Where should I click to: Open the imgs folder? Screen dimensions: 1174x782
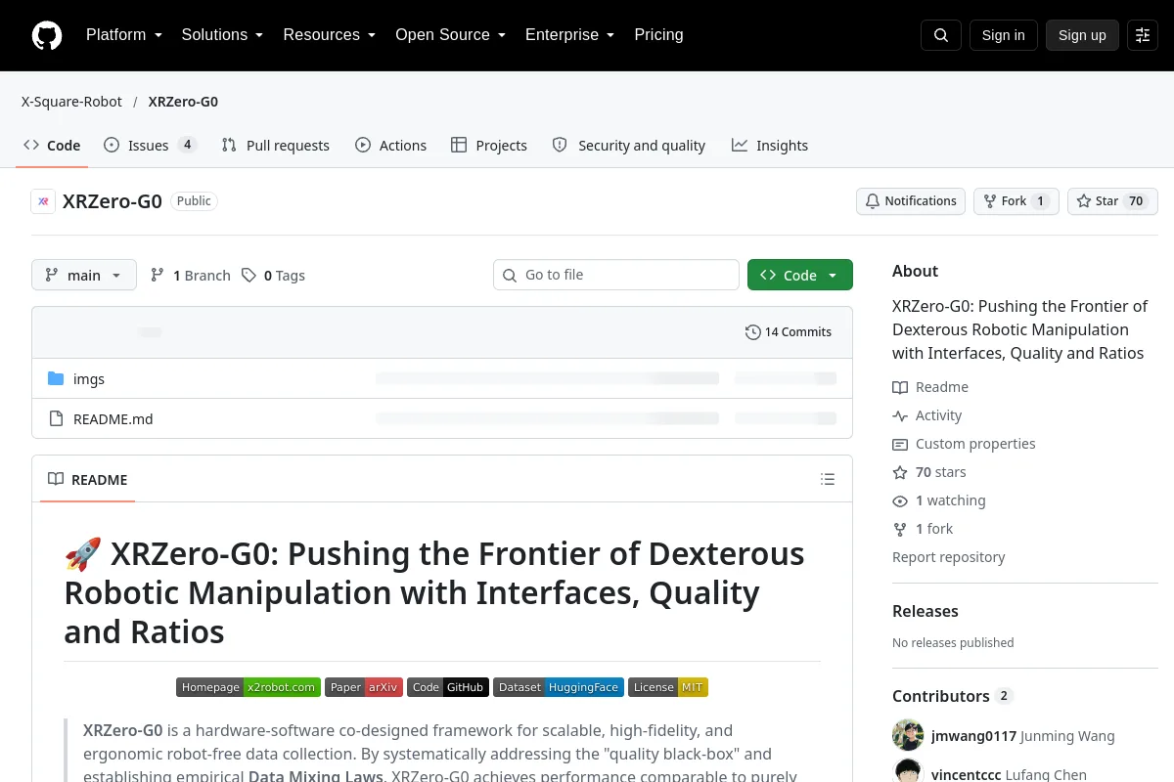coord(89,379)
